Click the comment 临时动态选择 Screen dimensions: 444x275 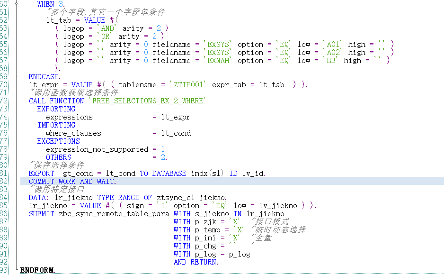[278, 229]
